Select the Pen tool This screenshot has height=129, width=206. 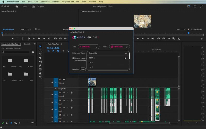40,66
